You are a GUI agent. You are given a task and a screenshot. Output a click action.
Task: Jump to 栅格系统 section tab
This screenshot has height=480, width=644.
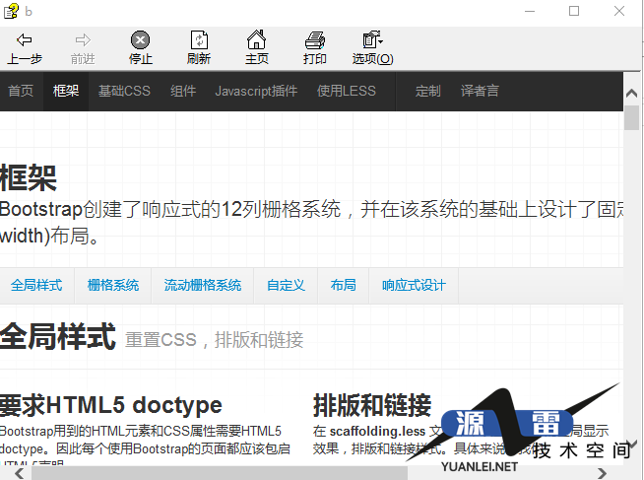tap(113, 285)
